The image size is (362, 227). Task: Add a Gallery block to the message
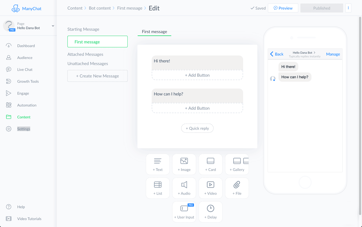[x=237, y=164]
